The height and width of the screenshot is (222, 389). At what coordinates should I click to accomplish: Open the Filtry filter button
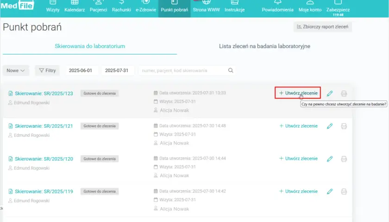pos(47,70)
